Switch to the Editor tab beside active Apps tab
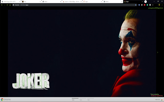Image resolution: width=164 pixels, height=102 pixels. point(112,2)
